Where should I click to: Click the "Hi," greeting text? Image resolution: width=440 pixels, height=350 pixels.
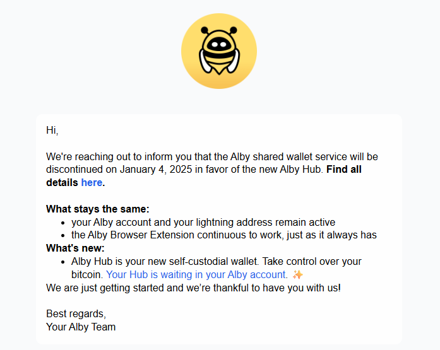(52, 130)
